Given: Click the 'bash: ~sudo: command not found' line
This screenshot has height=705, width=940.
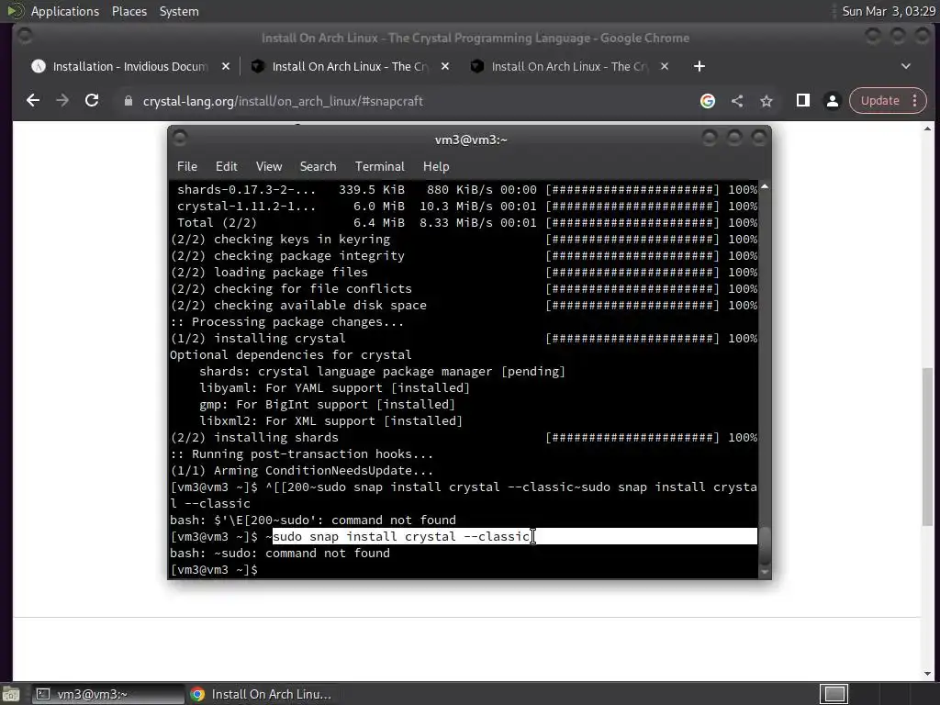Looking at the screenshot, I should [279, 554].
